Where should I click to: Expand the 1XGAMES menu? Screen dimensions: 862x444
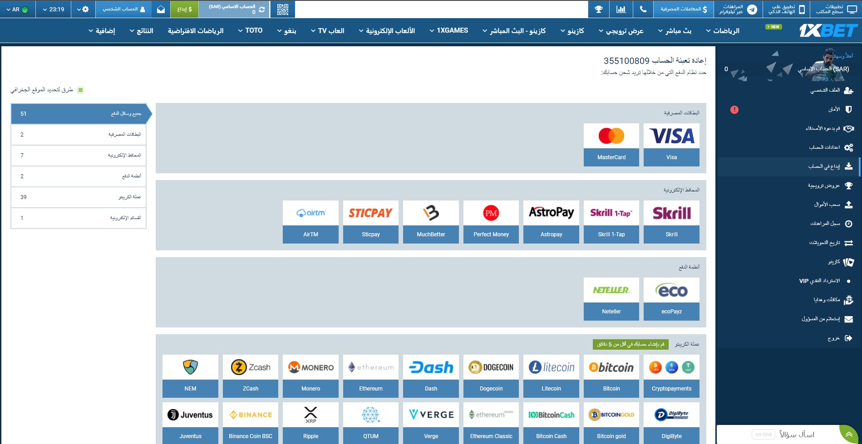coord(448,30)
